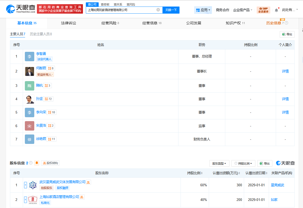Expand the 上海如家酒店管理 shareholder row
The height and width of the screenshot is (208, 303).
pos(25,200)
